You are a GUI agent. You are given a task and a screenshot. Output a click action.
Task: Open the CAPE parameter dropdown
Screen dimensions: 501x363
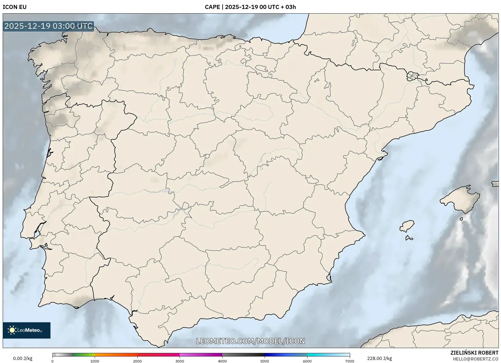click(213, 7)
